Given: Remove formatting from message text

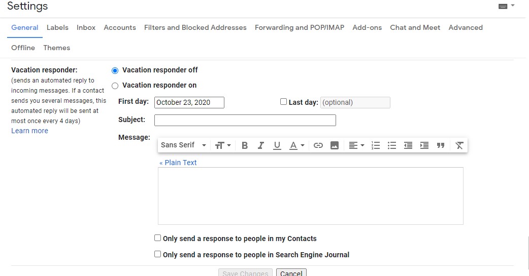Looking at the screenshot, I should coord(459,145).
